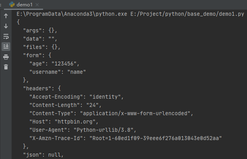Clear all console output with trash icon
This screenshot has width=247, height=159.
pyautogui.click(x=6, y=67)
